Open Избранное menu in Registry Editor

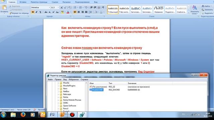[x=74, y=79]
